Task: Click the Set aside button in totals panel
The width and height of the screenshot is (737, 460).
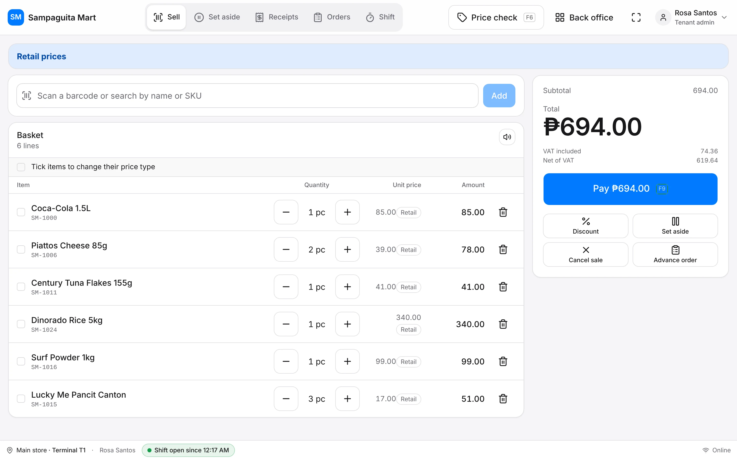Action: pyautogui.click(x=675, y=226)
